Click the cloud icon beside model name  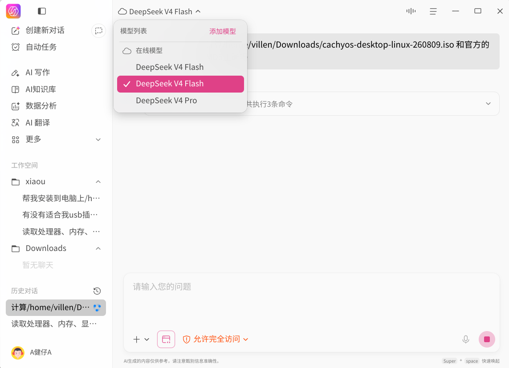[x=122, y=12]
